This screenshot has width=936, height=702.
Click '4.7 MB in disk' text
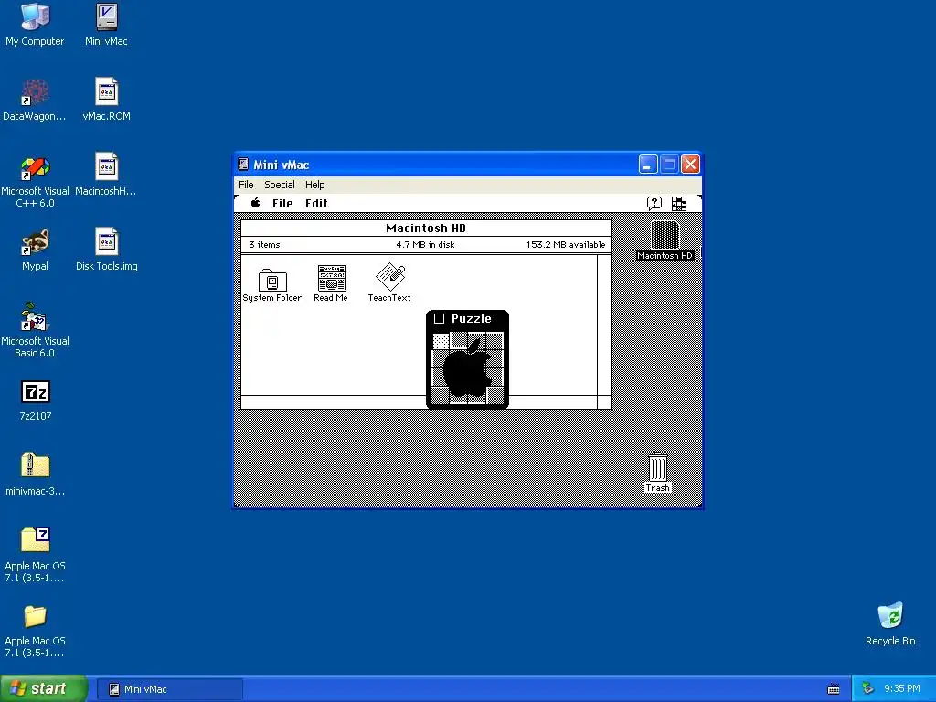click(425, 245)
